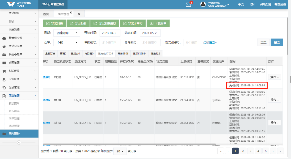
Task: Open the 日期 dropdown showing 创建时间
Action: click(x=67, y=33)
